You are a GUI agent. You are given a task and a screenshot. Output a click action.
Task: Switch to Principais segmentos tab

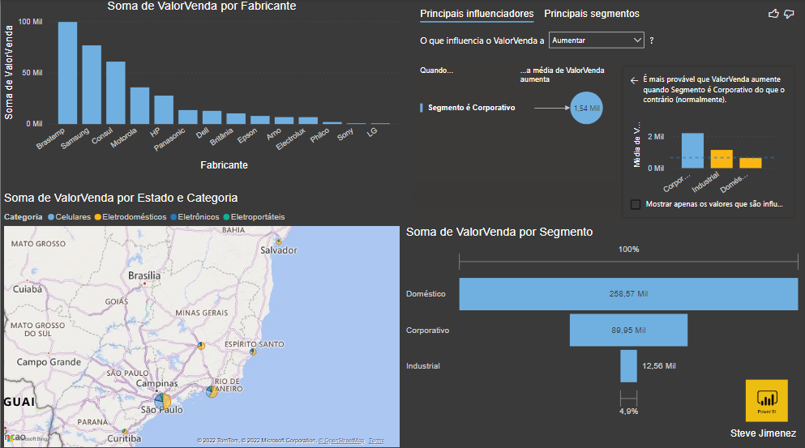592,14
